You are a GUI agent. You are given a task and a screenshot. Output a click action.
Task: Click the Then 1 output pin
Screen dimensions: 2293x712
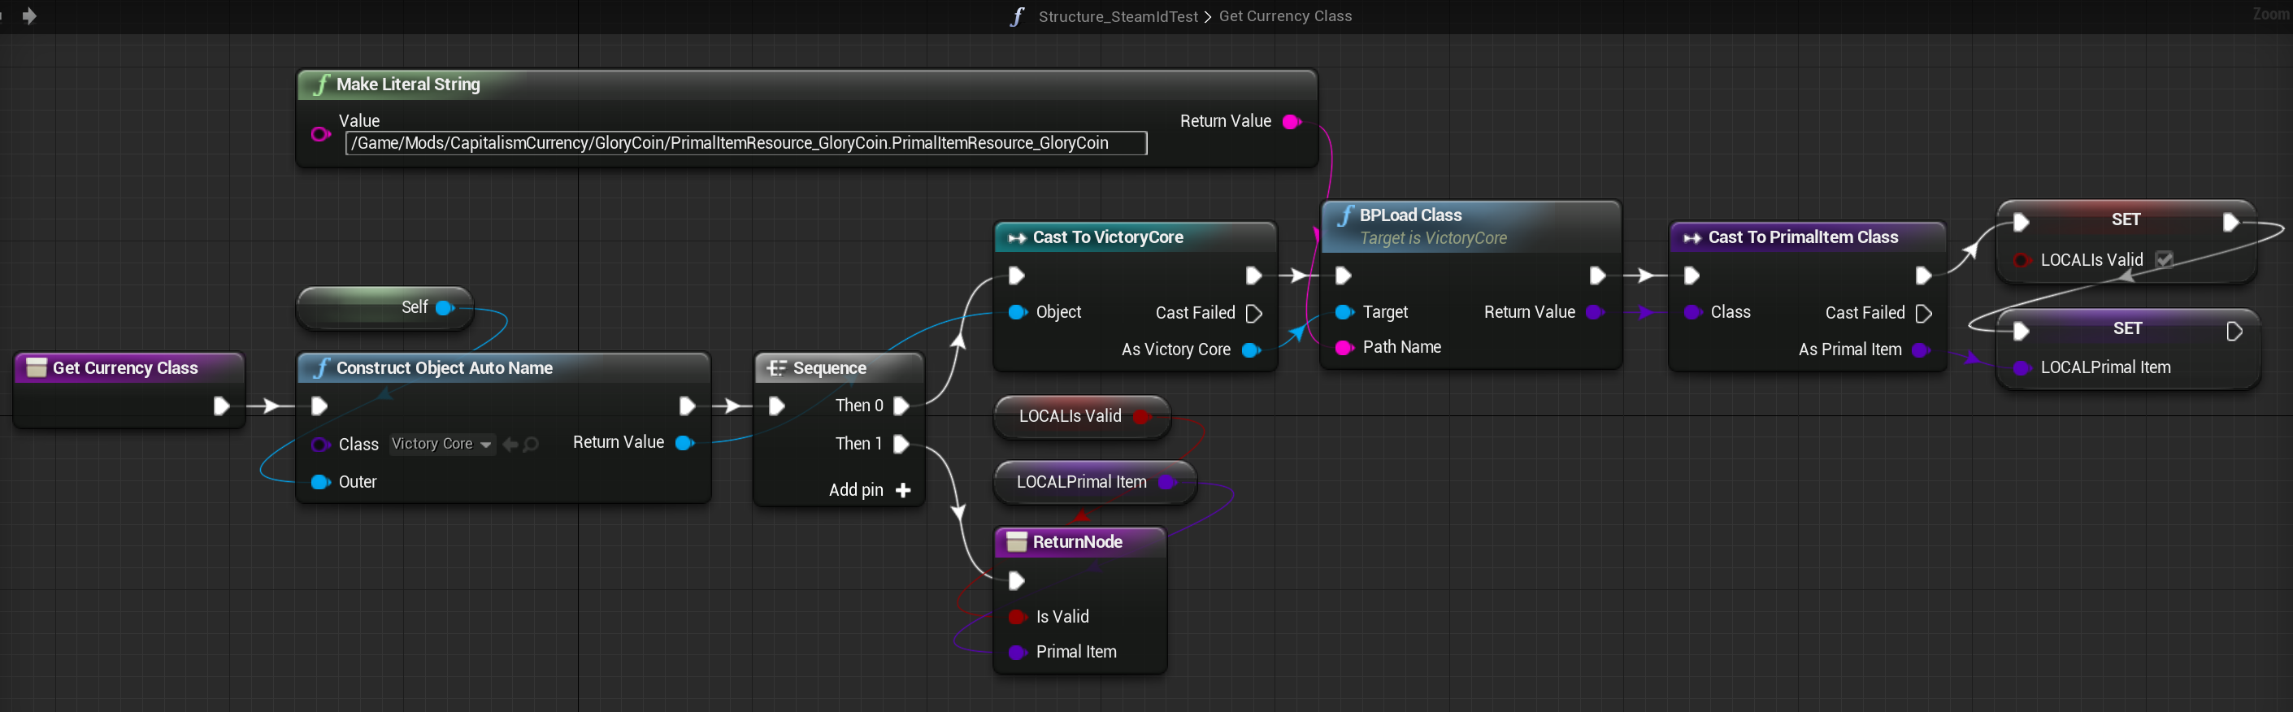[x=901, y=444]
